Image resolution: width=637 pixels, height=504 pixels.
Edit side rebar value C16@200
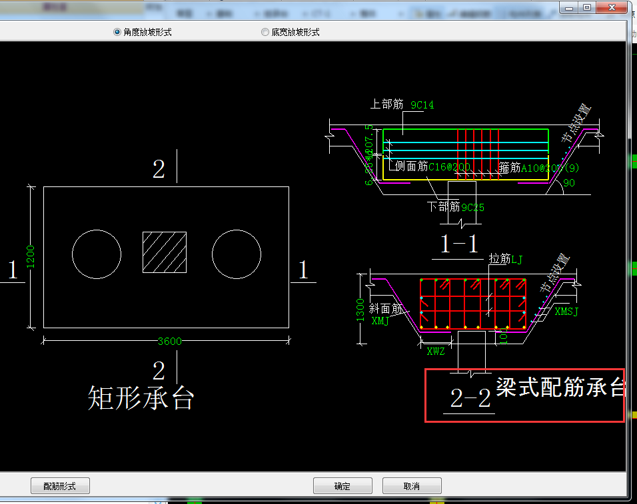point(449,167)
